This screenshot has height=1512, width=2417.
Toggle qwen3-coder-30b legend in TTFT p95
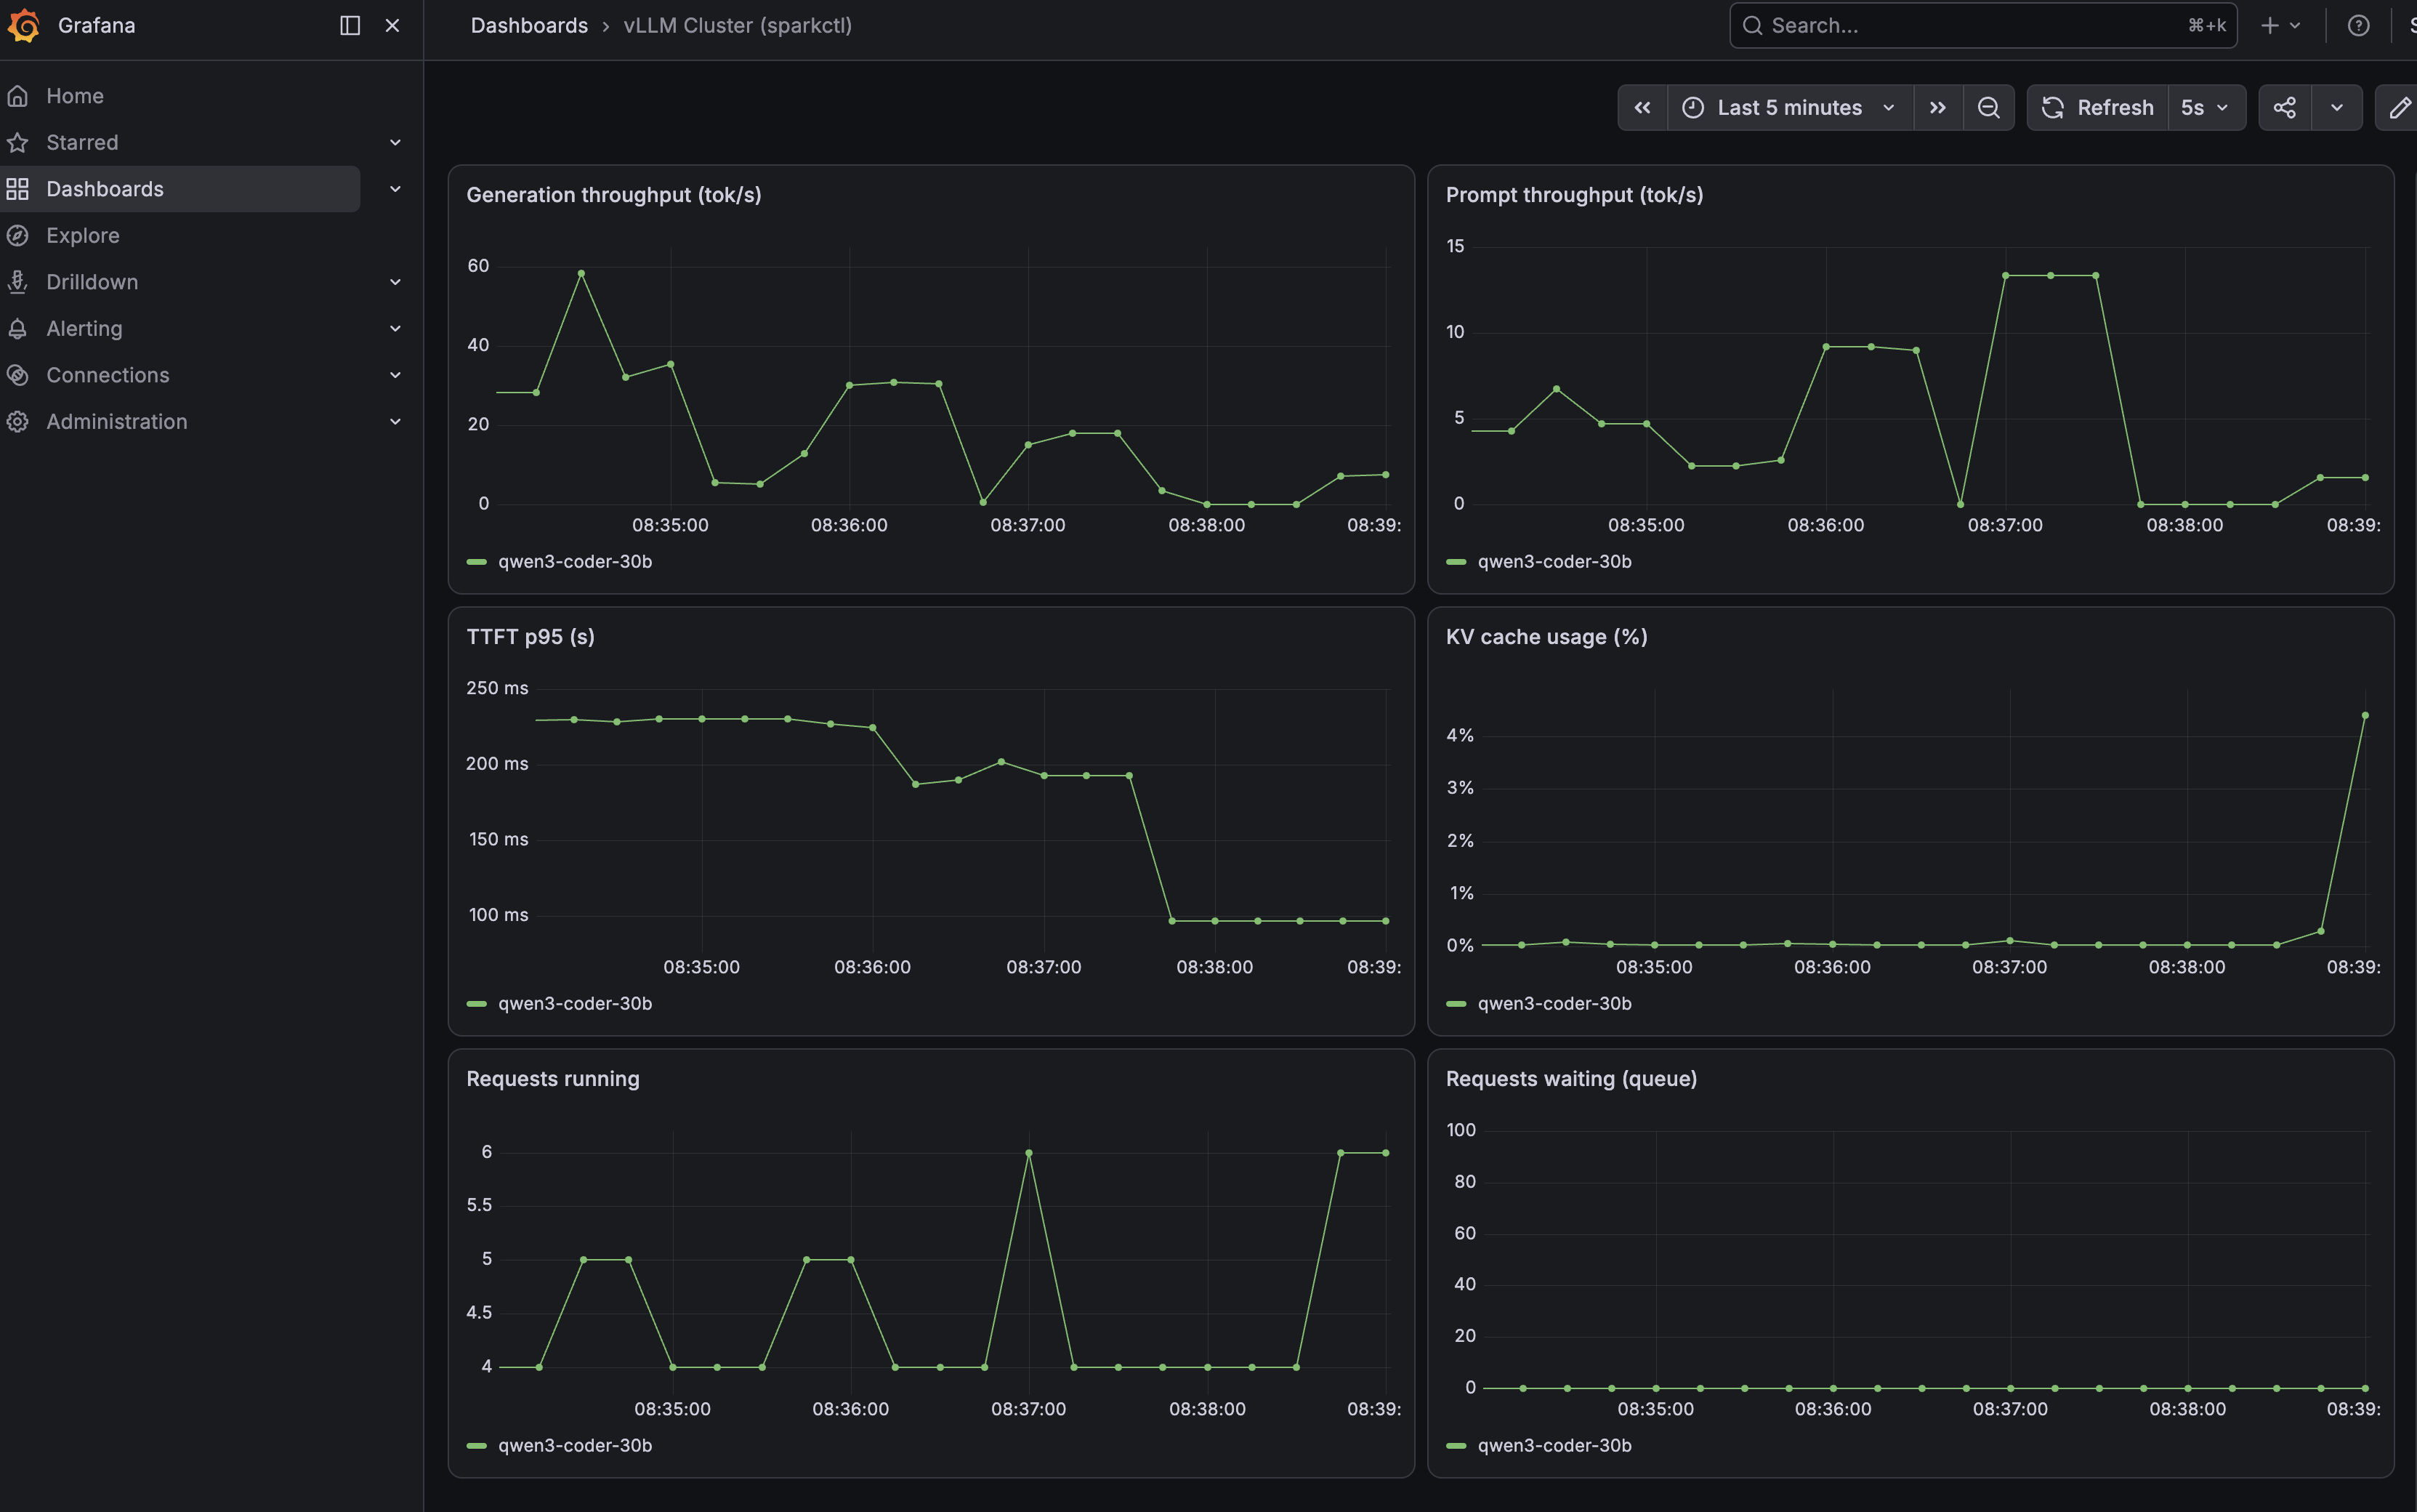pyautogui.click(x=575, y=1004)
